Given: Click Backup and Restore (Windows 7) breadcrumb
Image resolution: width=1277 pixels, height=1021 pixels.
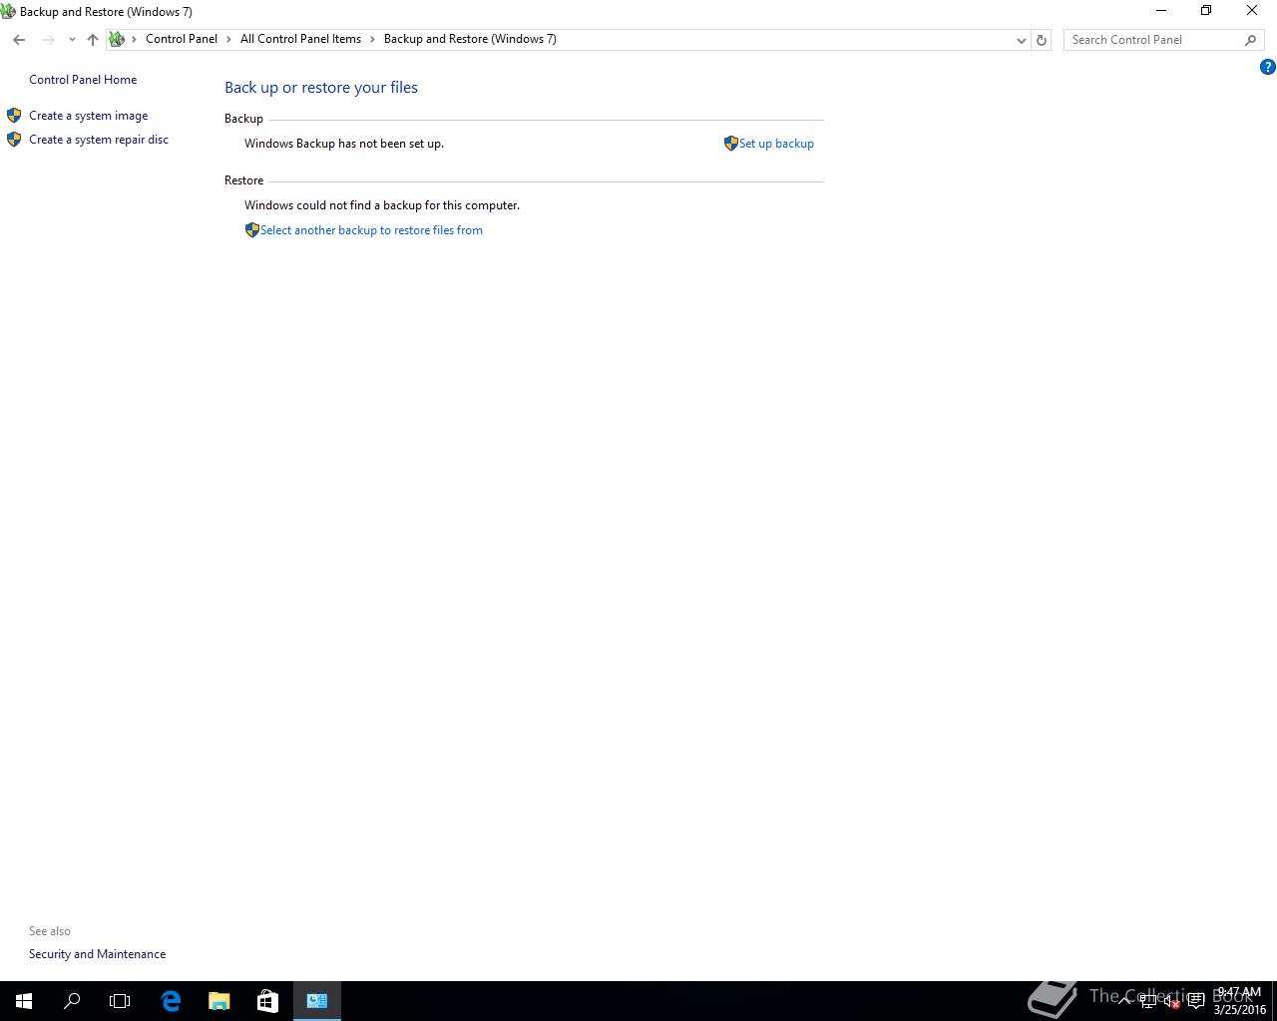Looking at the screenshot, I should coord(470,39).
